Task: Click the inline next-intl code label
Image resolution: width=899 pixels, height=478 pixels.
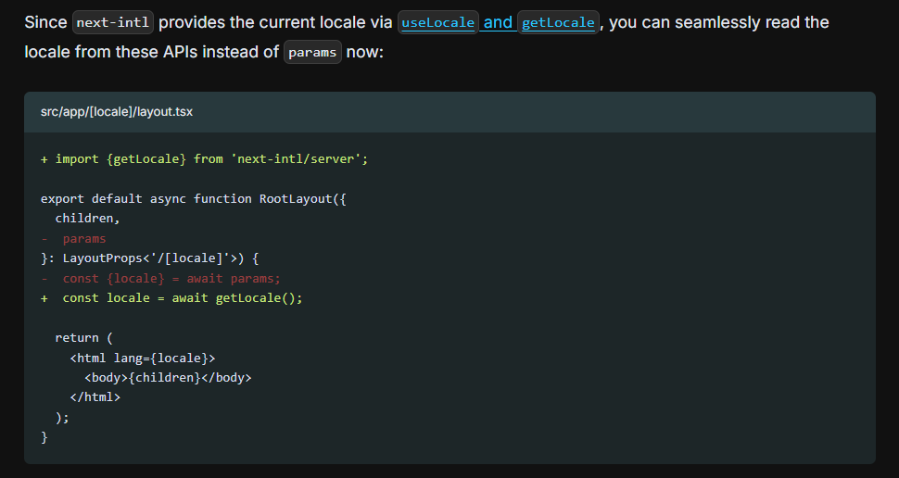Action: pyautogui.click(x=113, y=22)
